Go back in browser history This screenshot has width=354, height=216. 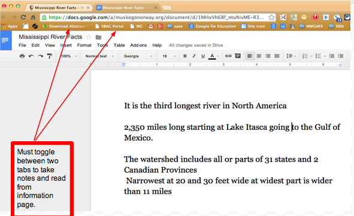coord(4,17)
